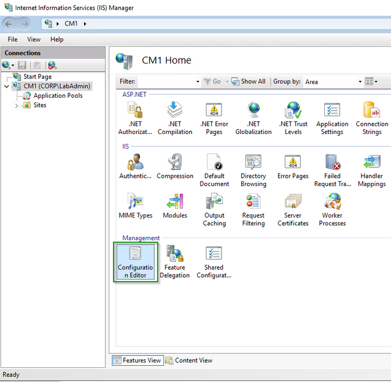Open the Compression feature
This screenshot has height=382, width=391.
175,167
